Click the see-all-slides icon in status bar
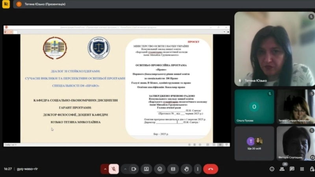The image size is (315, 177). click(x=195, y=145)
